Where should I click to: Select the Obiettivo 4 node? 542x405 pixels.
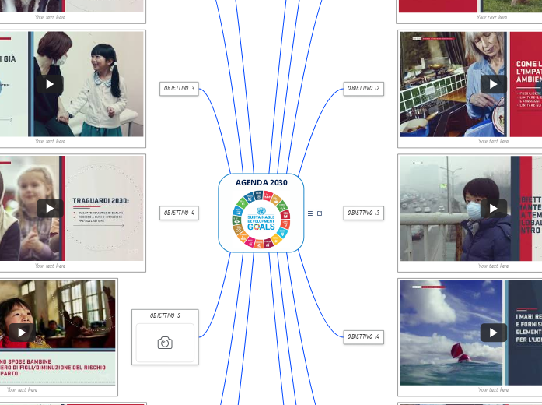tap(179, 213)
